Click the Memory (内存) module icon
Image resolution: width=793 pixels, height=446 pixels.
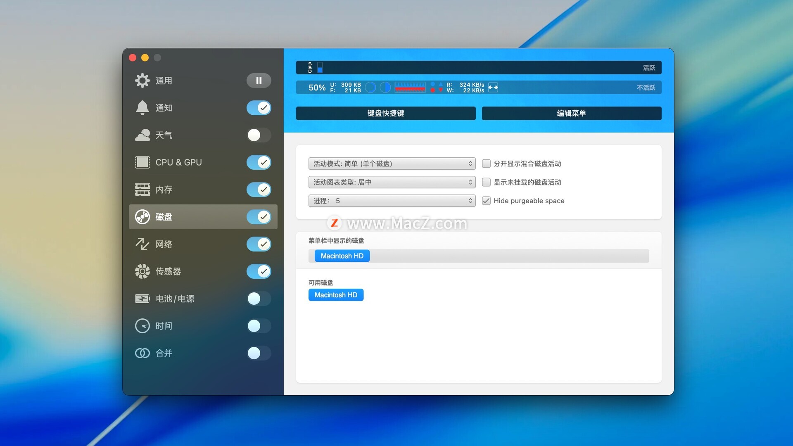(x=142, y=190)
